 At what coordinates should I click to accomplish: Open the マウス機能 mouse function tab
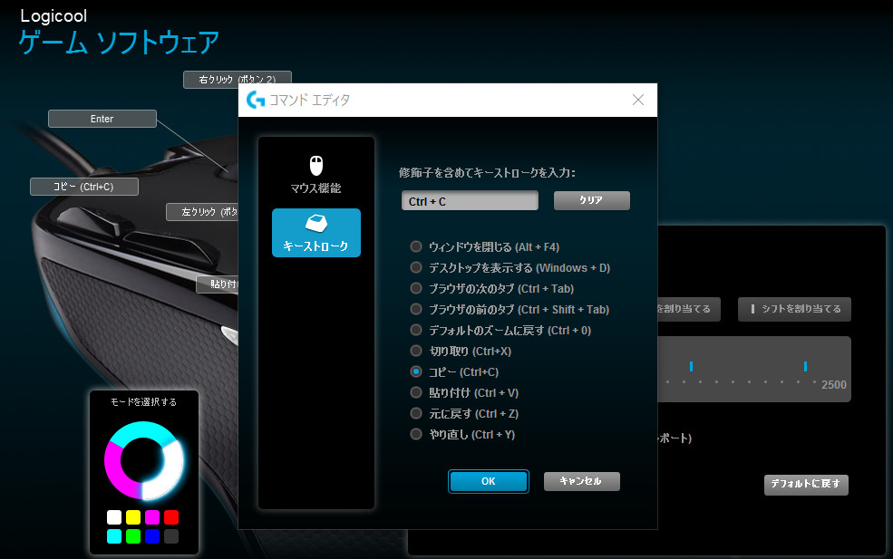pyautogui.click(x=316, y=175)
